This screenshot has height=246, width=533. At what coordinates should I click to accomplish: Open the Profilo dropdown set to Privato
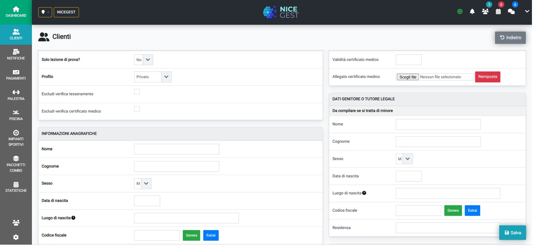(153, 77)
